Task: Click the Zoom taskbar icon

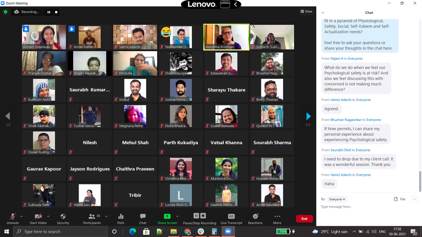Action: [228, 232]
